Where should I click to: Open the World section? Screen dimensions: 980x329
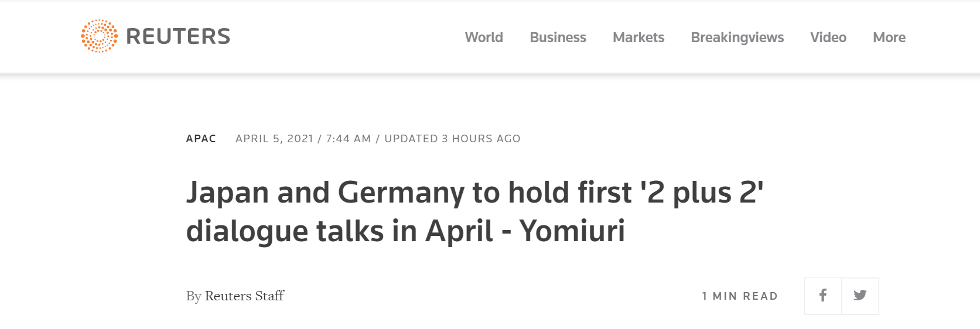pyautogui.click(x=484, y=37)
